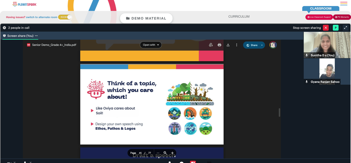This screenshot has width=351, height=163.
Task: Zoom in using the plus button
Action: tap(172, 153)
